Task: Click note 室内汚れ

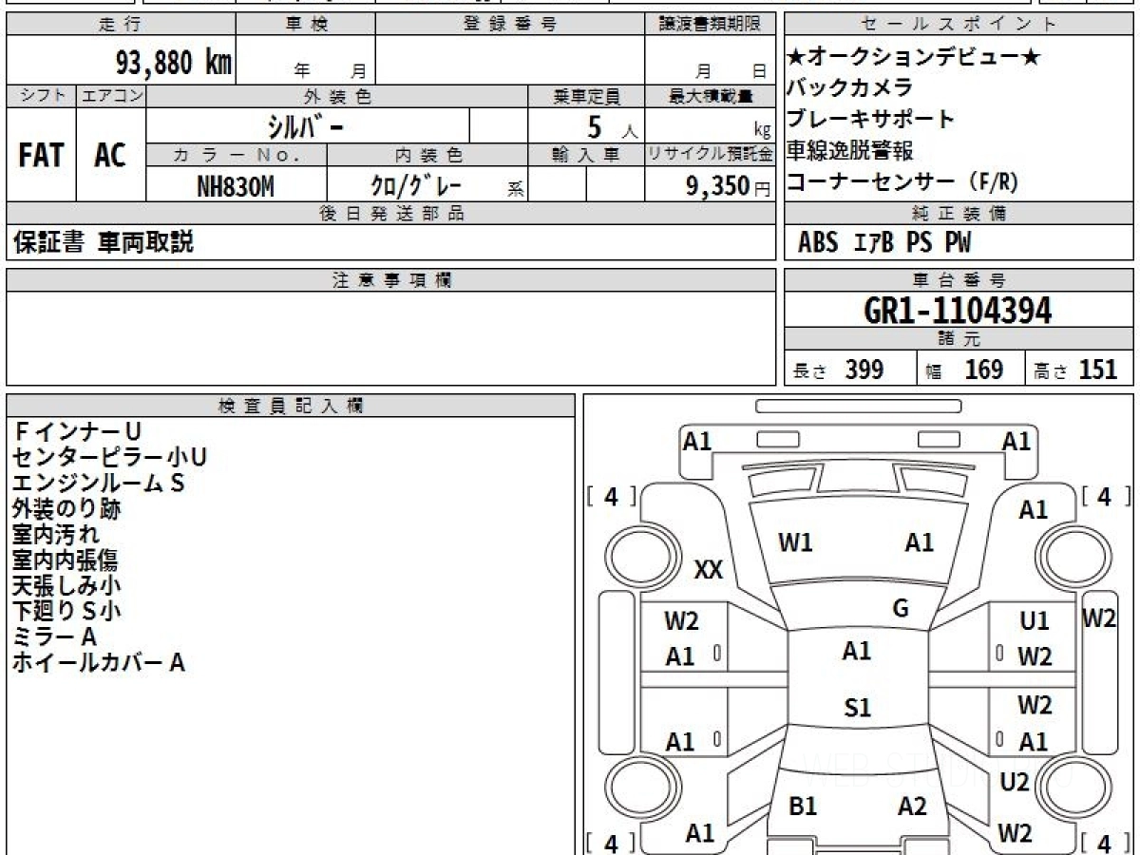Action: coord(56,534)
